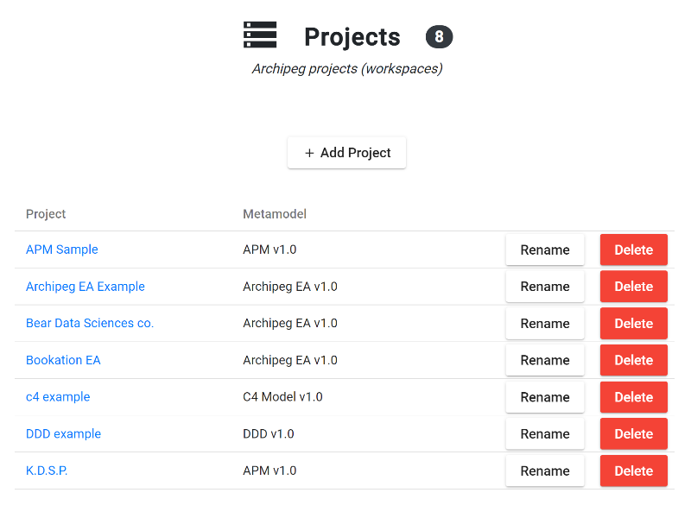Click the Metamodel column header
691x518 pixels.
click(x=275, y=214)
